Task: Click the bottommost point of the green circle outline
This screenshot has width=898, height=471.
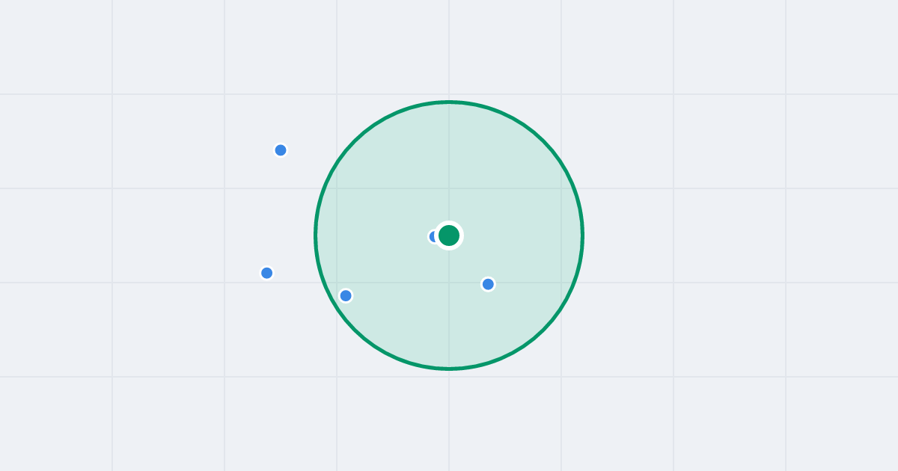Action: click(449, 369)
